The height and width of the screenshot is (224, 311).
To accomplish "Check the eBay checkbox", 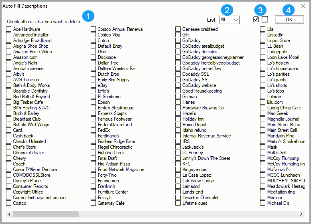I will (x=93, y=85).
